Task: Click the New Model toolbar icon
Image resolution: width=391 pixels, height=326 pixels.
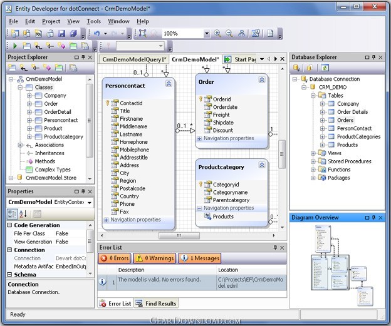Action: click(15, 33)
